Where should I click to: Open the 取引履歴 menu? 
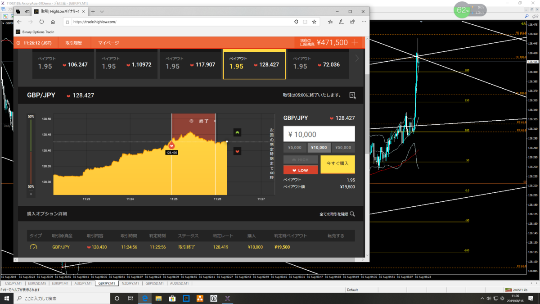(74, 43)
